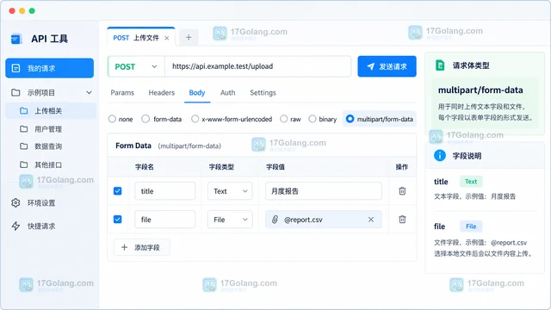
Task: Click the 示例项目 folder icon
Action: 15,93
